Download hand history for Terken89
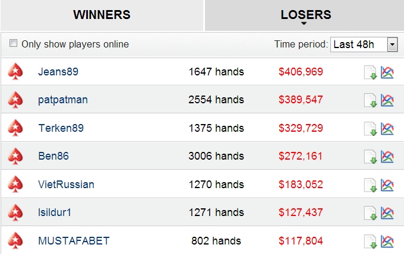Viewport: 404px width, 254px height. coord(371,129)
